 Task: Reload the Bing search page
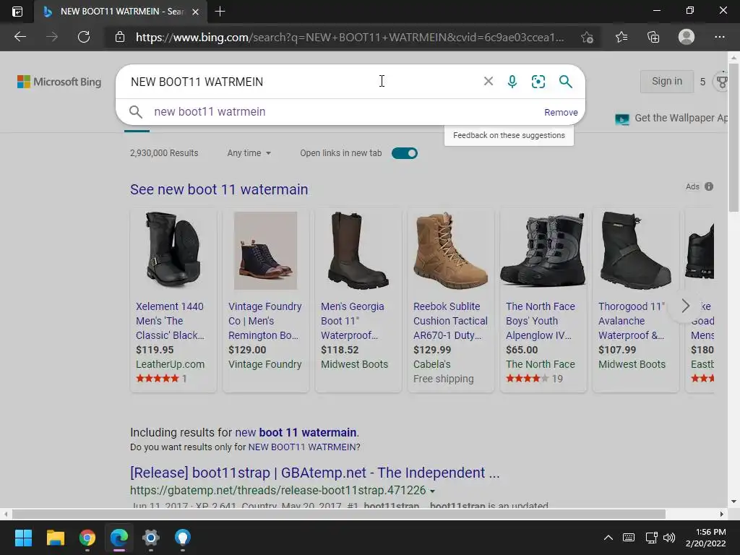pos(84,37)
